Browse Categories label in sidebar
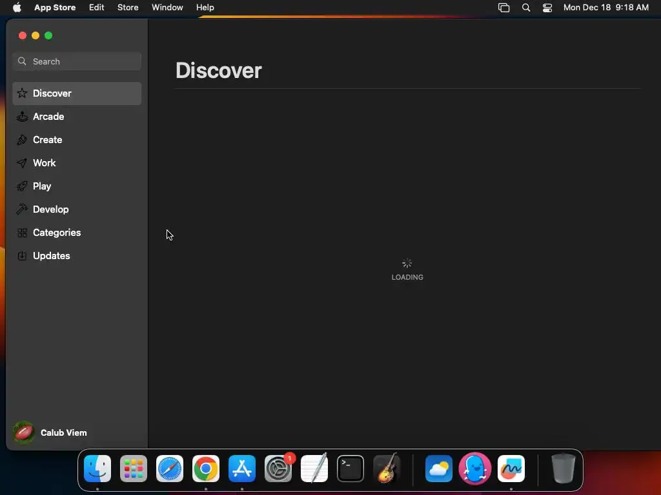661x495 pixels. coord(57,232)
